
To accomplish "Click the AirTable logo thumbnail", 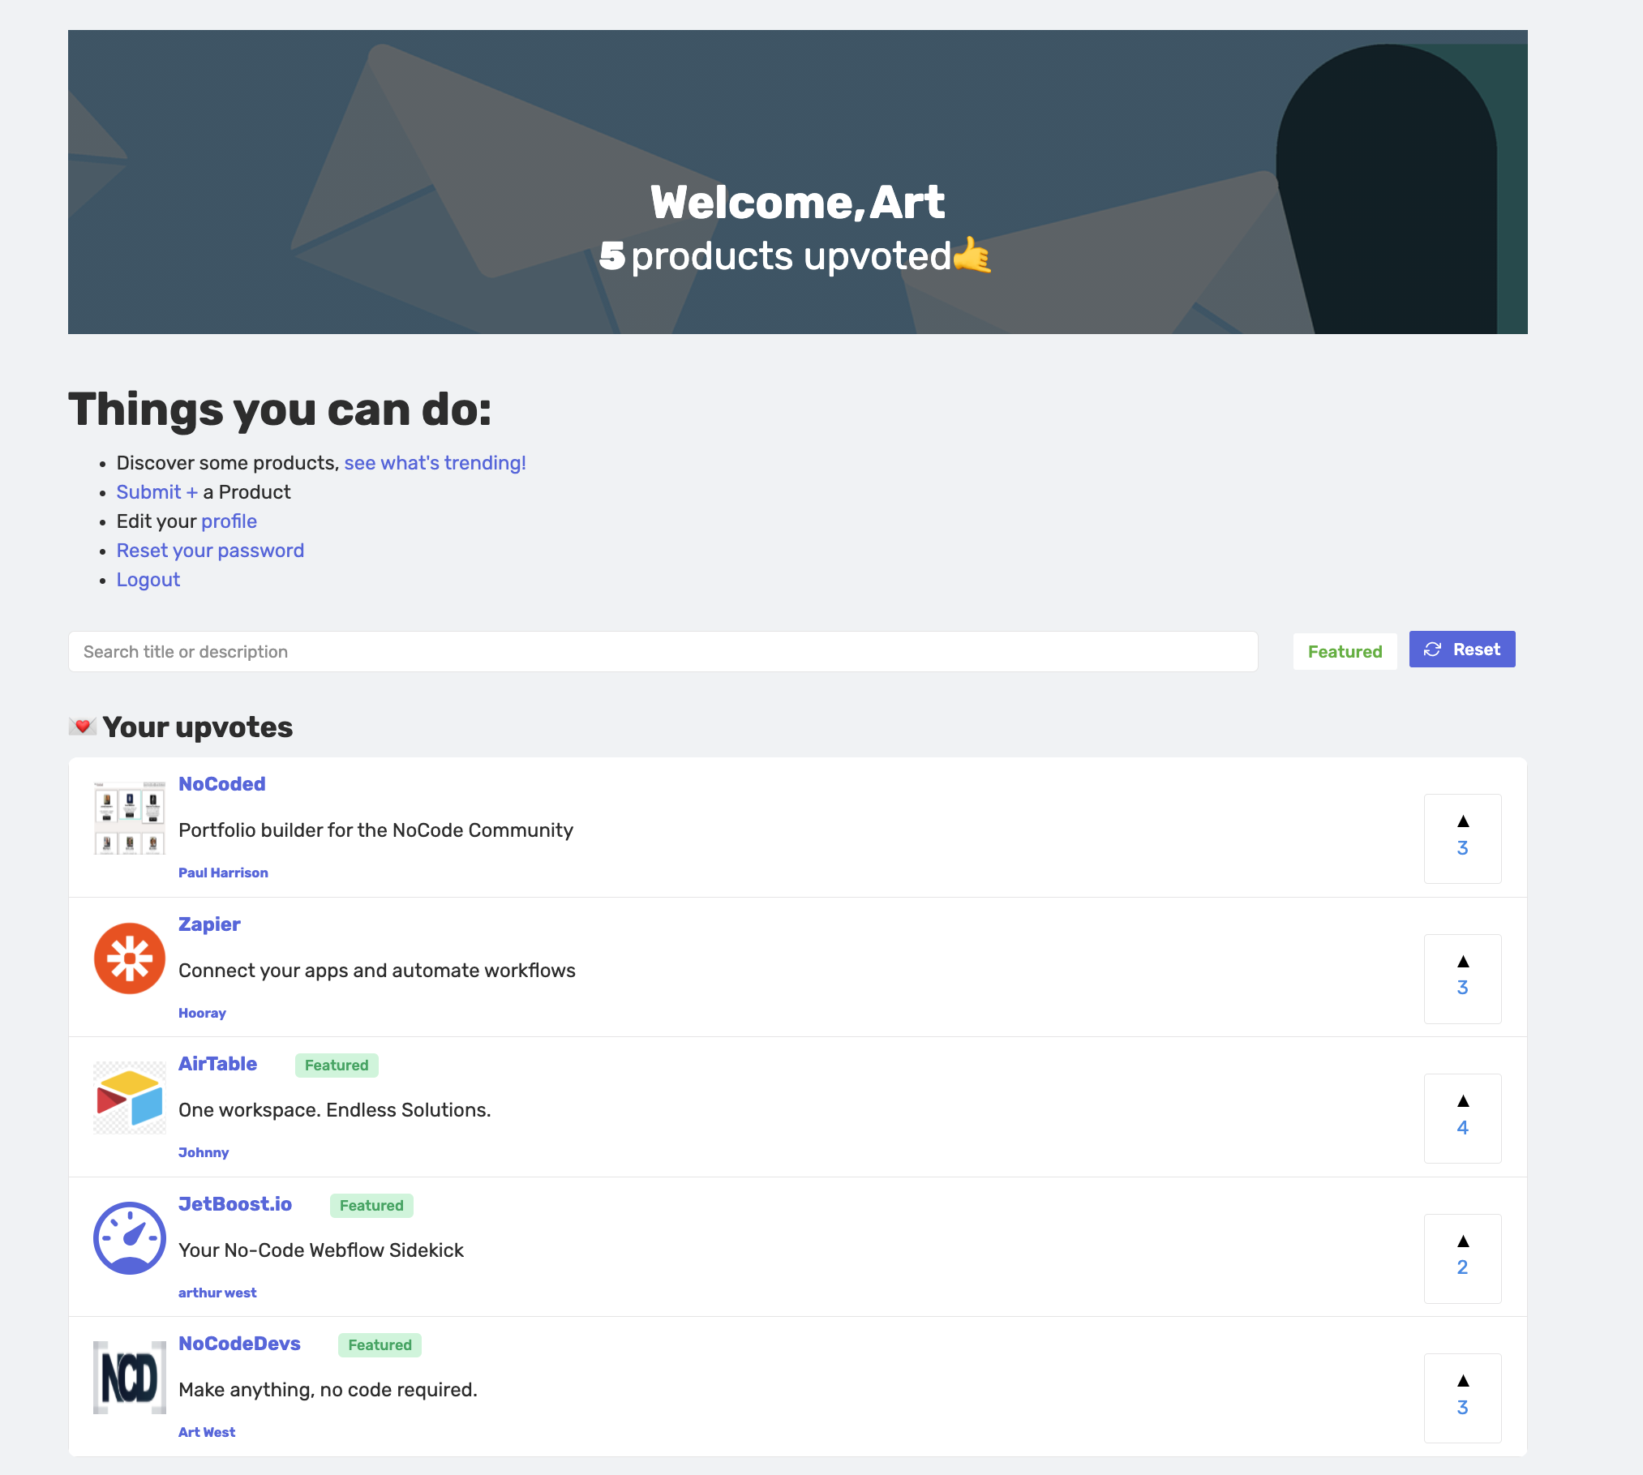I will 130,1098.
